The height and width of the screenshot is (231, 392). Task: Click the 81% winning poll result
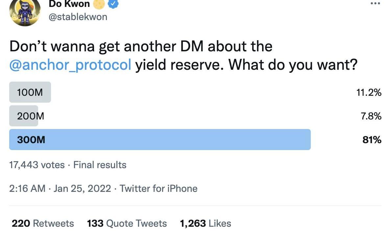[x=372, y=140]
